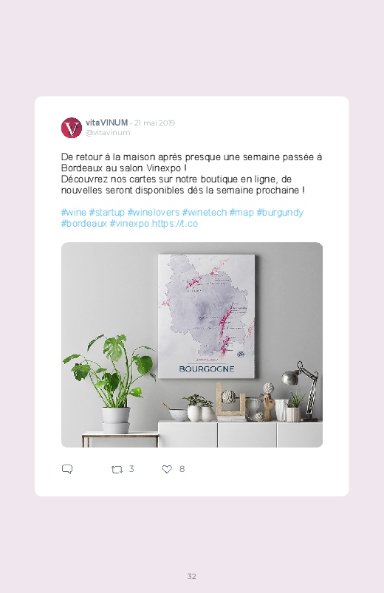This screenshot has height=593, width=384.
Task: Open the #burgundy hashtag
Action: tap(280, 212)
